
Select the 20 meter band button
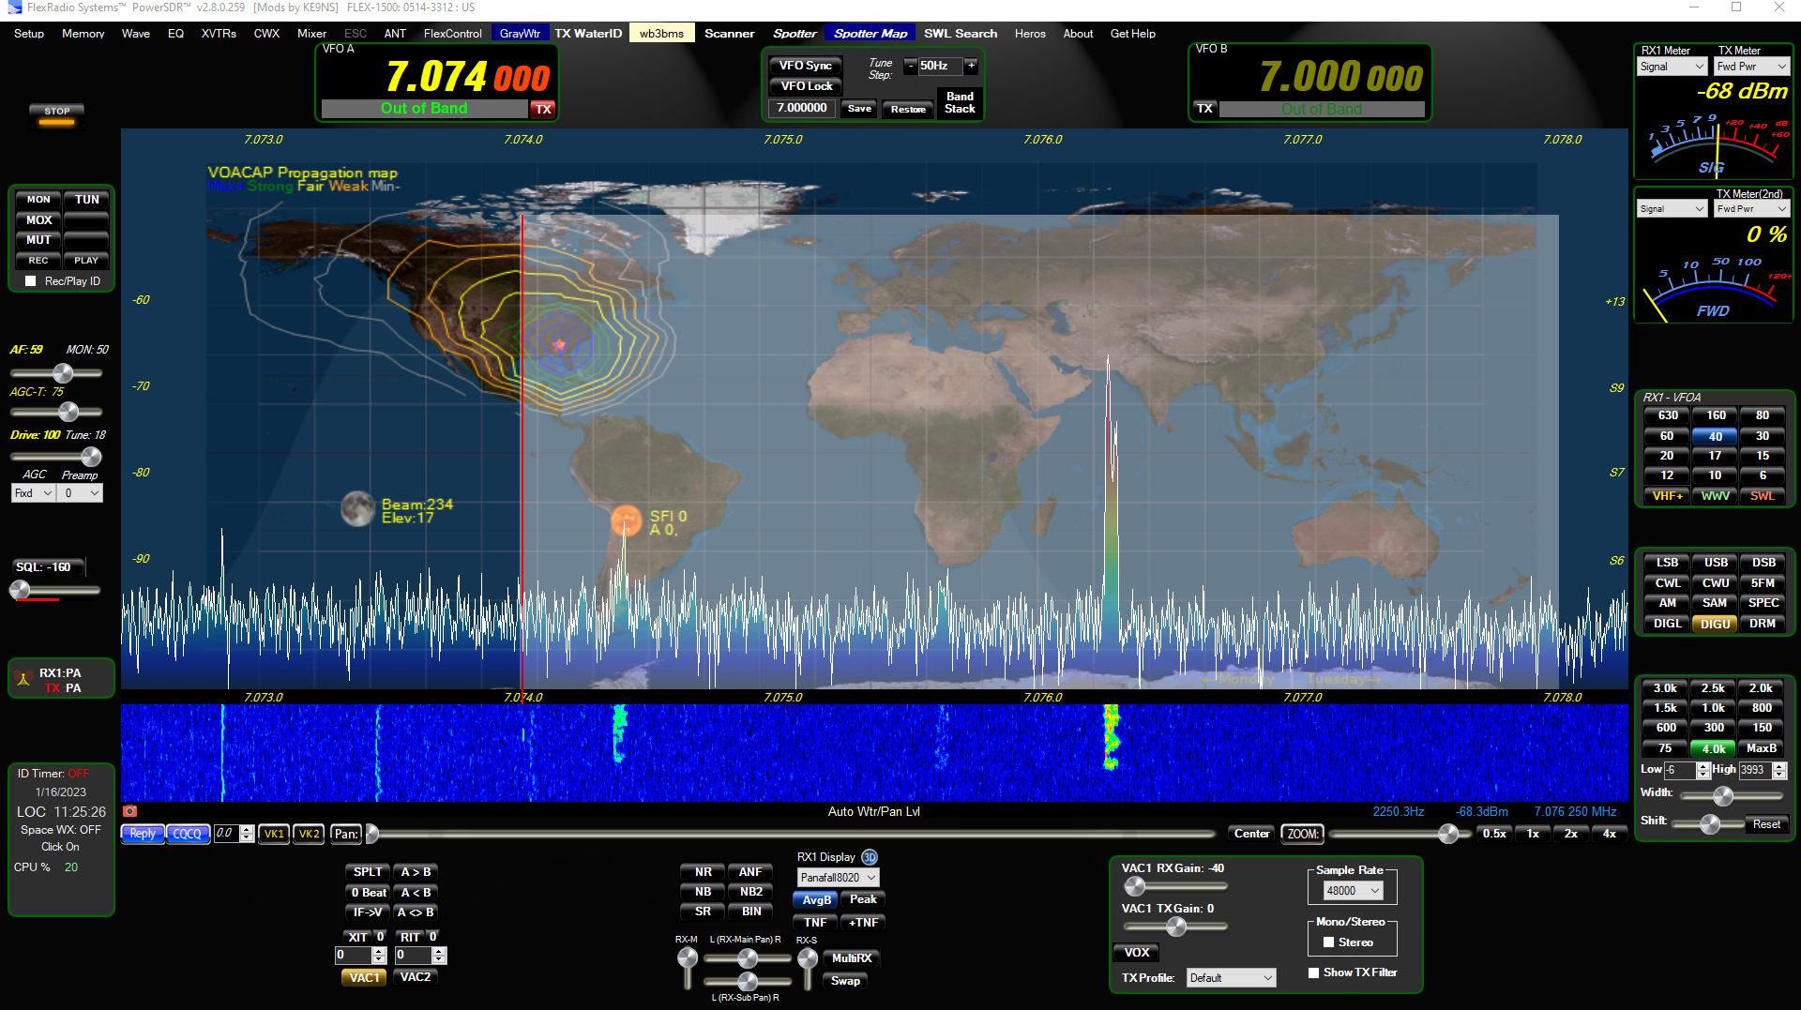(1667, 456)
